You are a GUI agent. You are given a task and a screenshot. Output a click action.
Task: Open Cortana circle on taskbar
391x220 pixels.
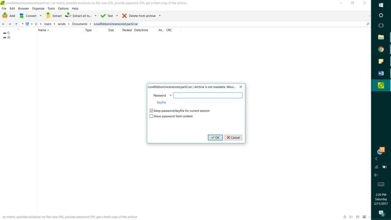click(381, 15)
